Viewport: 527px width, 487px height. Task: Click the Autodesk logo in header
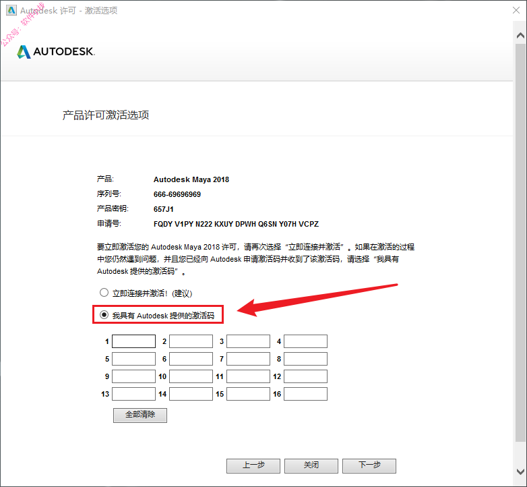(56, 51)
